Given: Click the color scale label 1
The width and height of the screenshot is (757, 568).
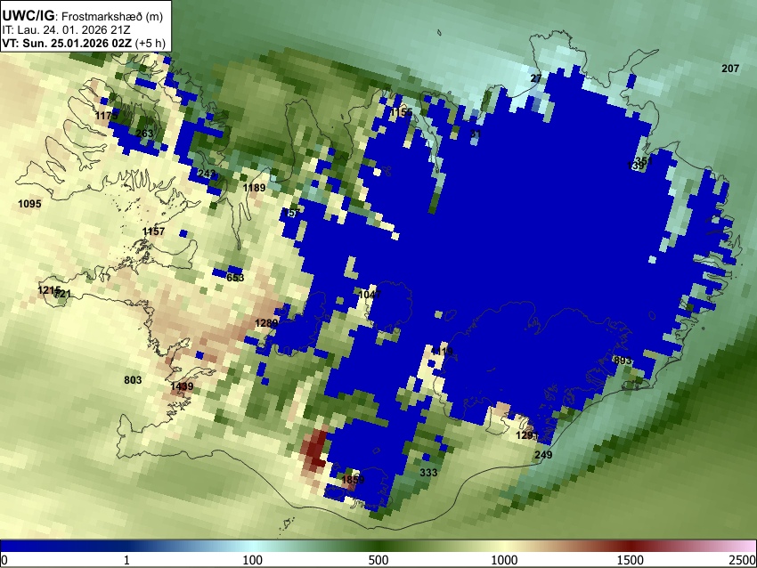Looking at the screenshot, I should point(126,560).
